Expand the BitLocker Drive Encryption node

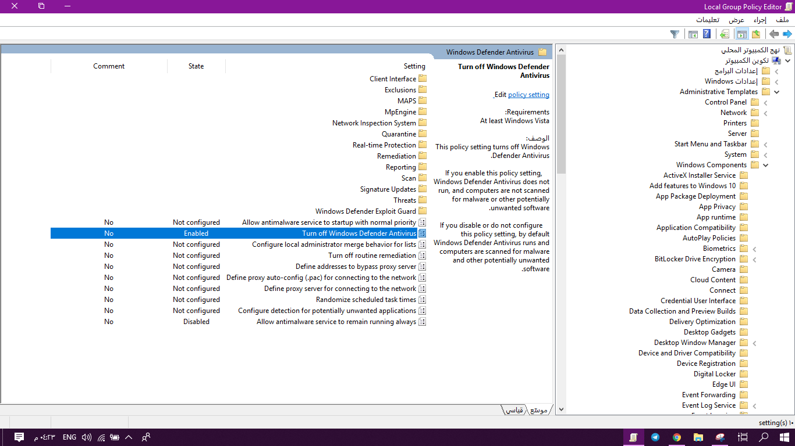[754, 259]
